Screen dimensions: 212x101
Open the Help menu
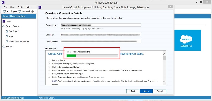[28, 7]
